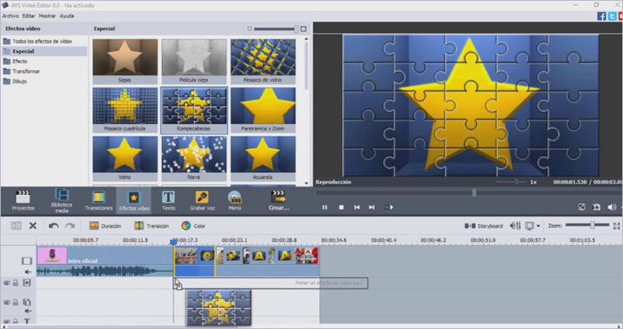Click the Duración button
Viewport: 623px width, 329px height.
tap(106, 226)
